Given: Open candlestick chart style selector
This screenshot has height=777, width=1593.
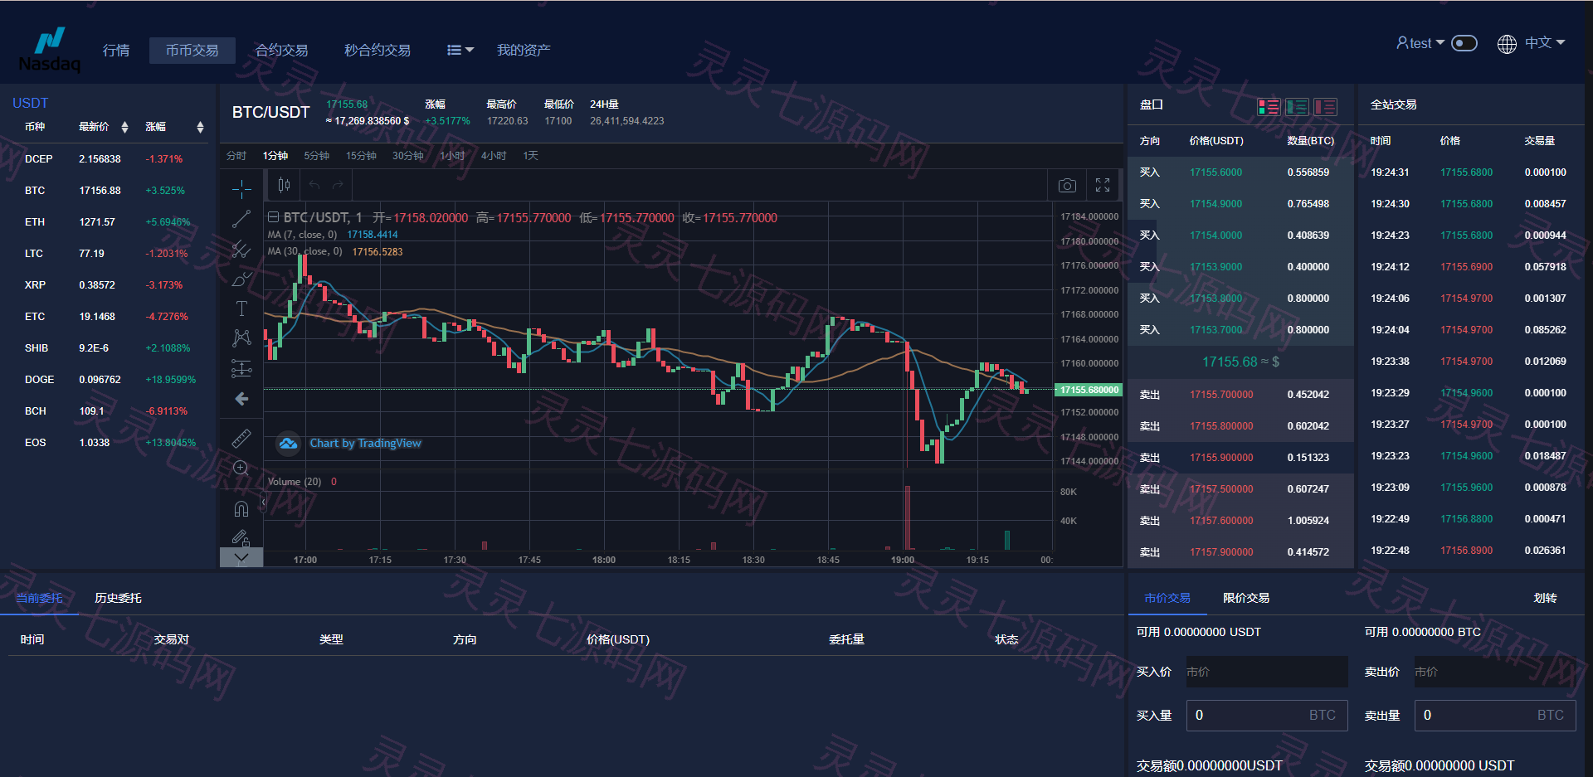Looking at the screenshot, I should [284, 185].
